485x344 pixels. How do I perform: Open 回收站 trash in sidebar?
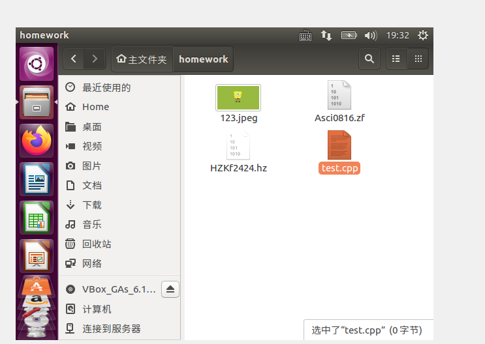click(119, 244)
